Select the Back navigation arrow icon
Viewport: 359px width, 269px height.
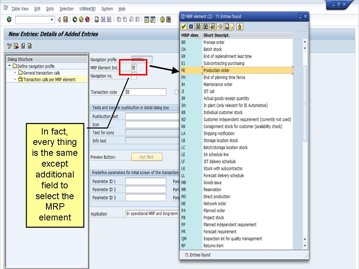(x=74, y=20)
